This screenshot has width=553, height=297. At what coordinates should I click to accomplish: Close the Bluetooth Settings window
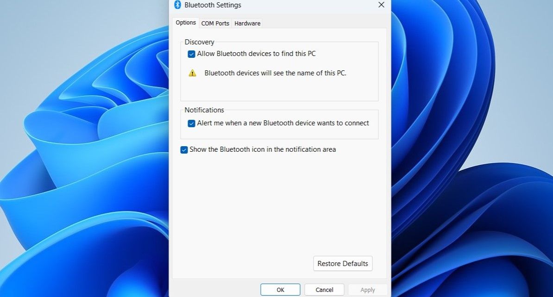pos(381,5)
